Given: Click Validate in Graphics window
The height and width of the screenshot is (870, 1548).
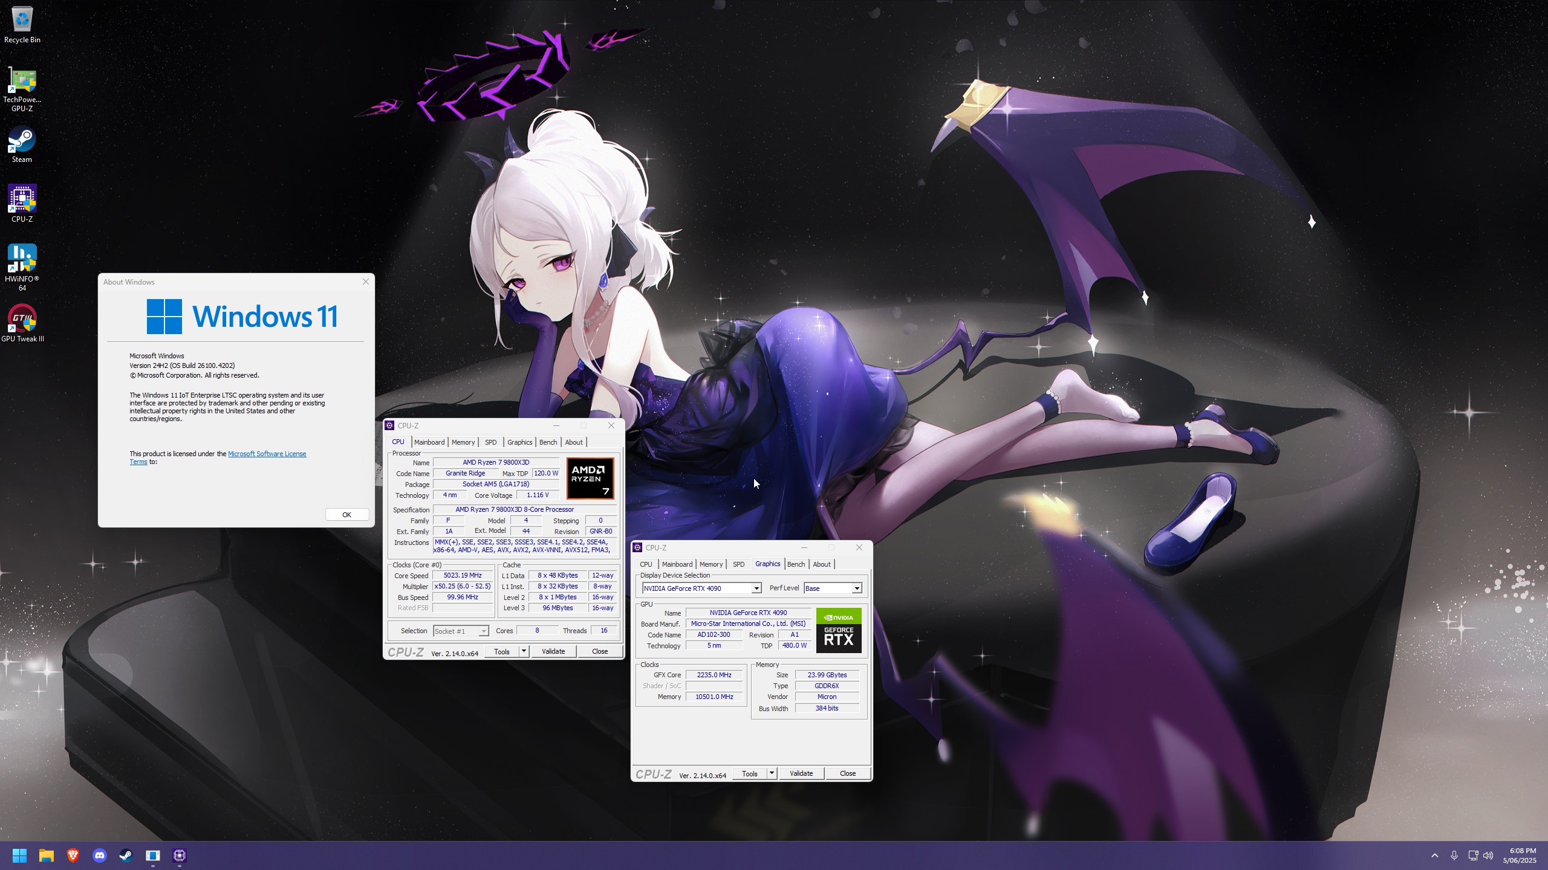Looking at the screenshot, I should pos(801,773).
